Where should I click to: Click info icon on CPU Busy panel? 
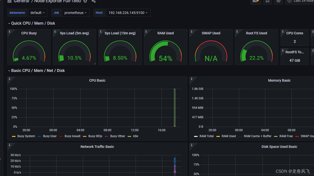9,32
